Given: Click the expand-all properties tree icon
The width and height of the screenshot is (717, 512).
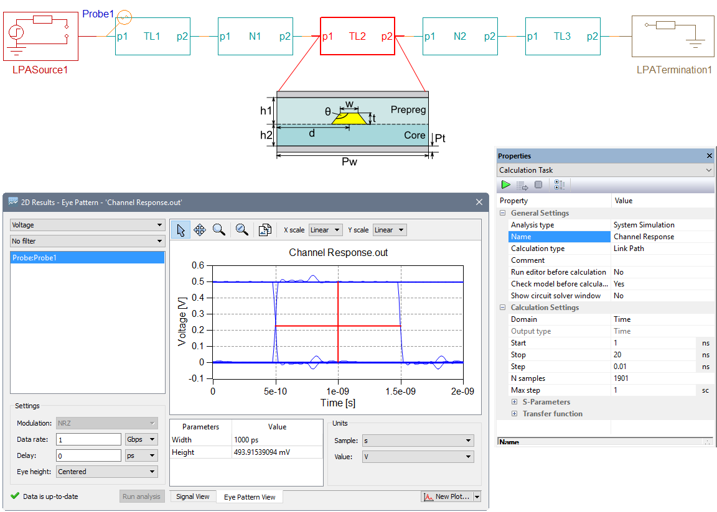Looking at the screenshot, I should [x=559, y=185].
